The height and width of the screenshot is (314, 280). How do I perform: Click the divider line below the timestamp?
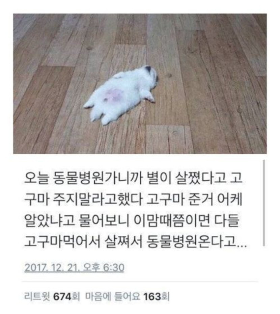tap(140, 282)
